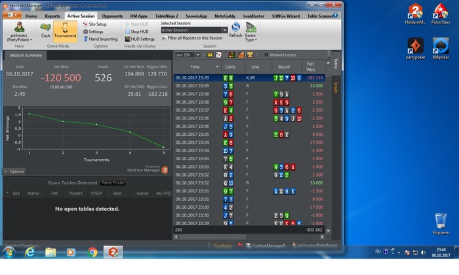Viewport: 459px width, 275px height.
Task: Select the A 9 hand row at 23:35
Action: click(249, 135)
